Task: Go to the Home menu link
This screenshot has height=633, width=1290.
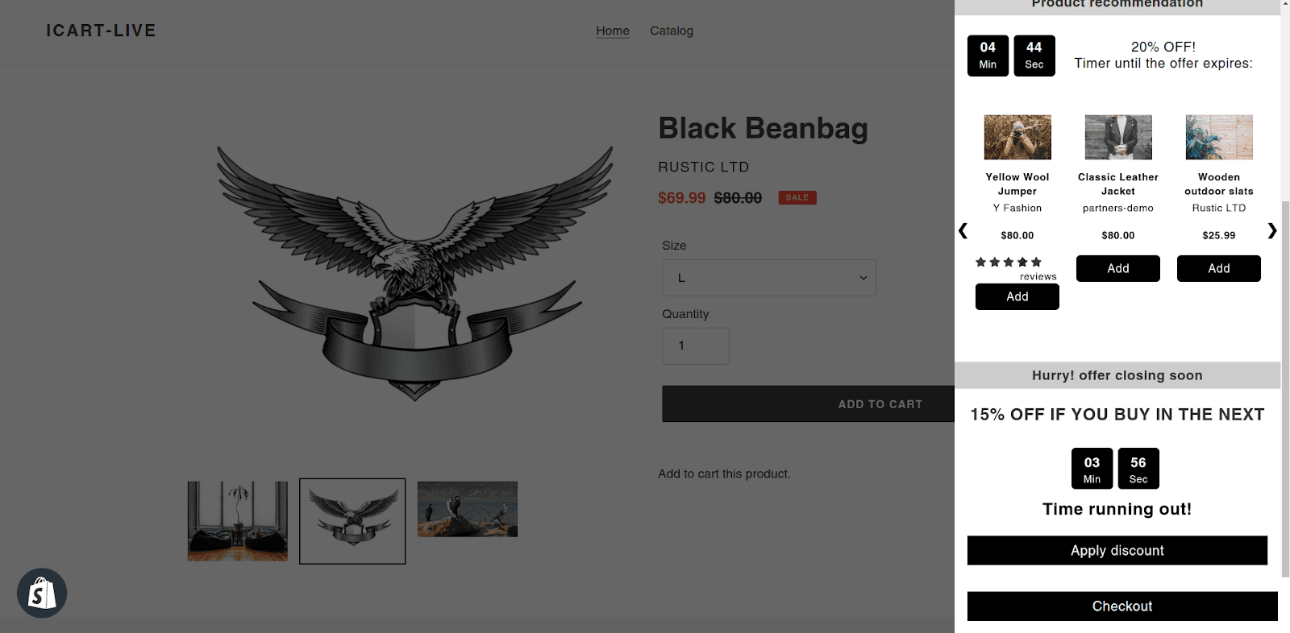Action: pyautogui.click(x=613, y=31)
